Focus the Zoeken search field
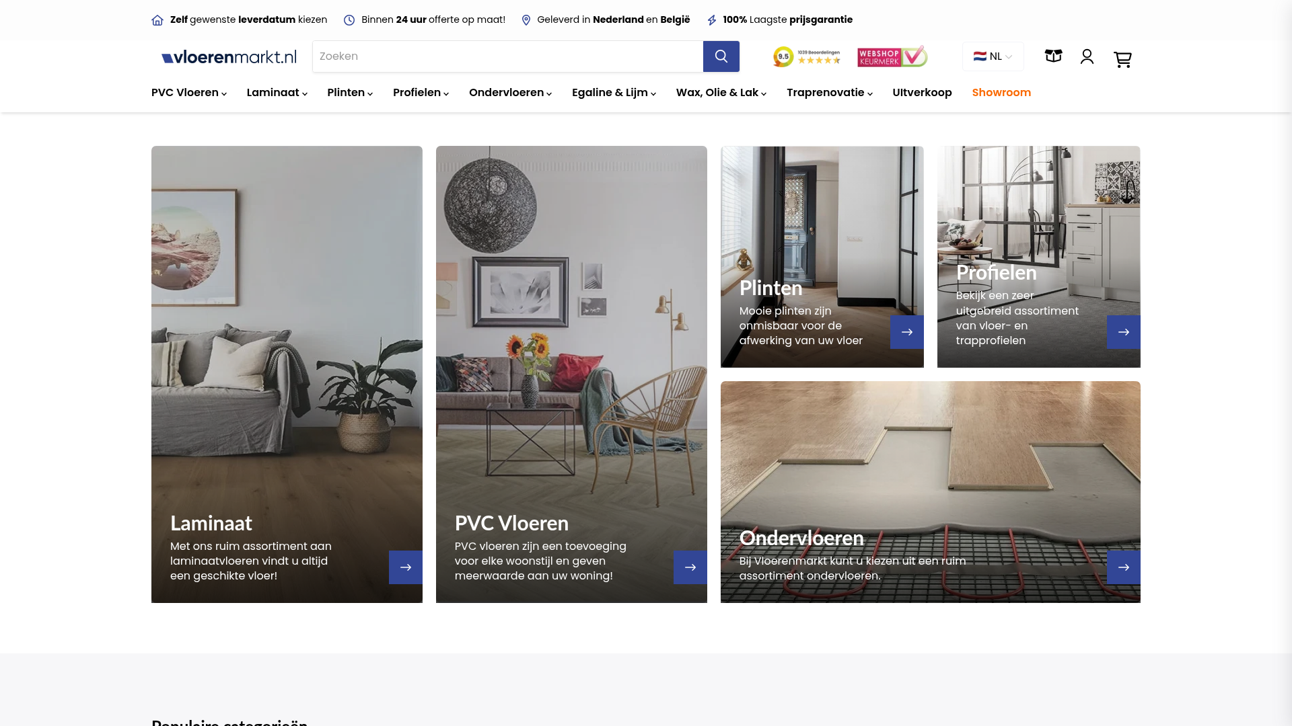Image resolution: width=1292 pixels, height=726 pixels. [x=508, y=56]
